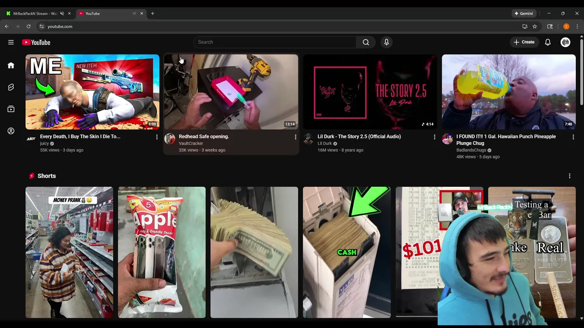The width and height of the screenshot is (584, 328).
Task: Open 'Redhead Safe opening.' video title
Action: [x=203, y=137]
